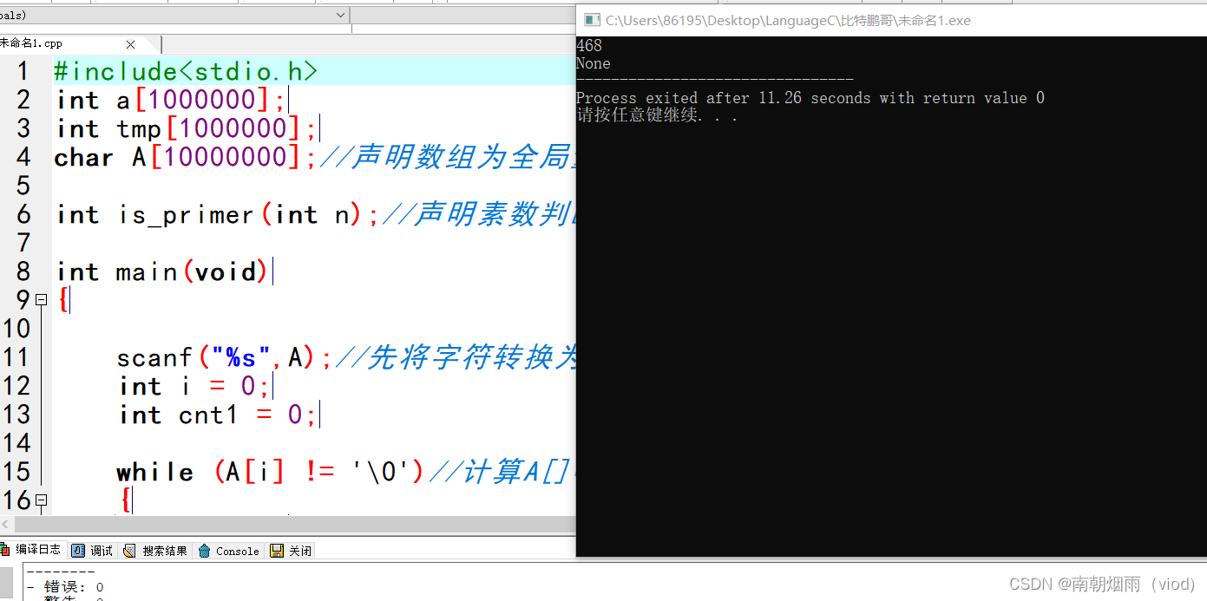Click 'char A[10000000];' declaration
Image resolution: width=1207 pixels, height=601 pixels.
[186, 158]
